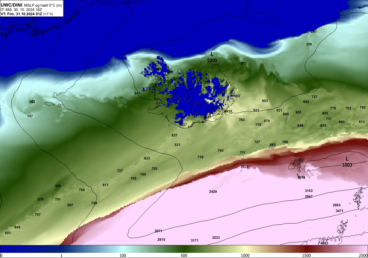Screen dimensions: 368x258
Task: Click the 100 label on the color scale
Action: click(x=123, y=255)
